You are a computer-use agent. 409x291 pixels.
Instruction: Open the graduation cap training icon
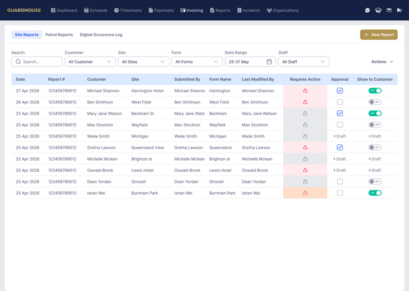point(378,11)
